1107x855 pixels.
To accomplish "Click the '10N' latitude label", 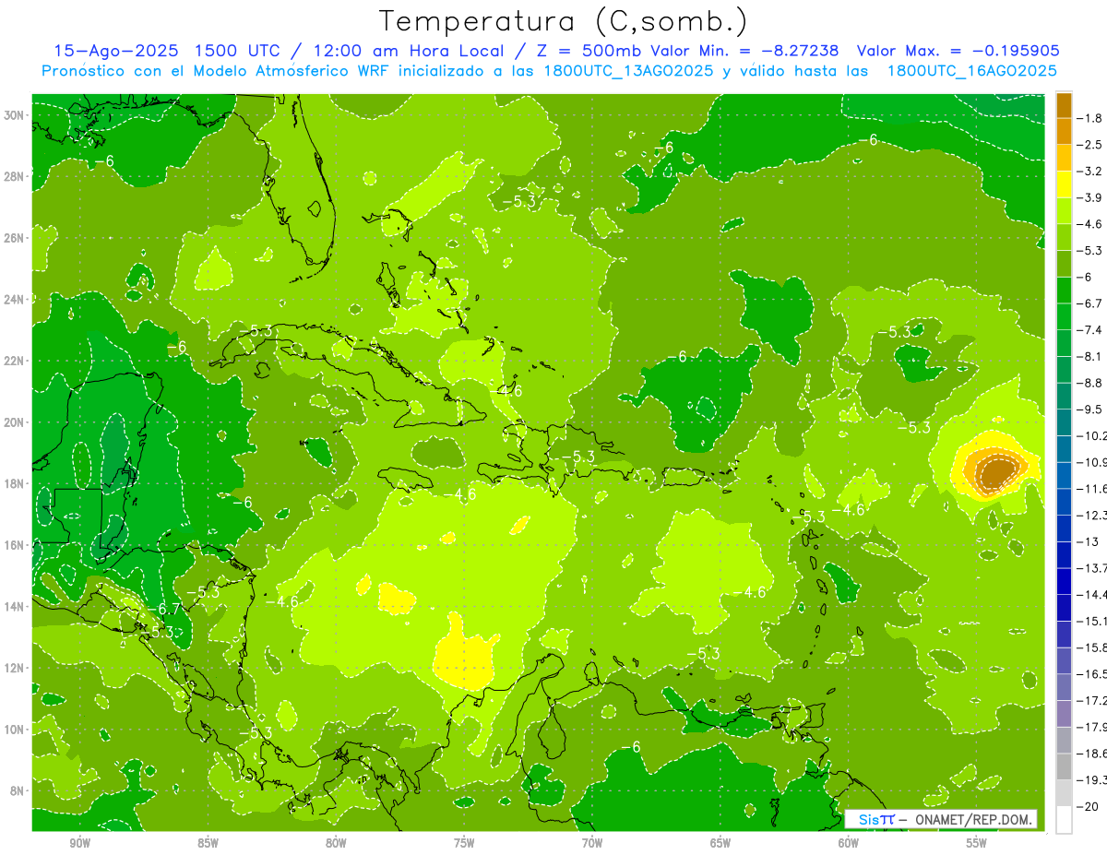I will pyautogui.click(x=14, y=730).
